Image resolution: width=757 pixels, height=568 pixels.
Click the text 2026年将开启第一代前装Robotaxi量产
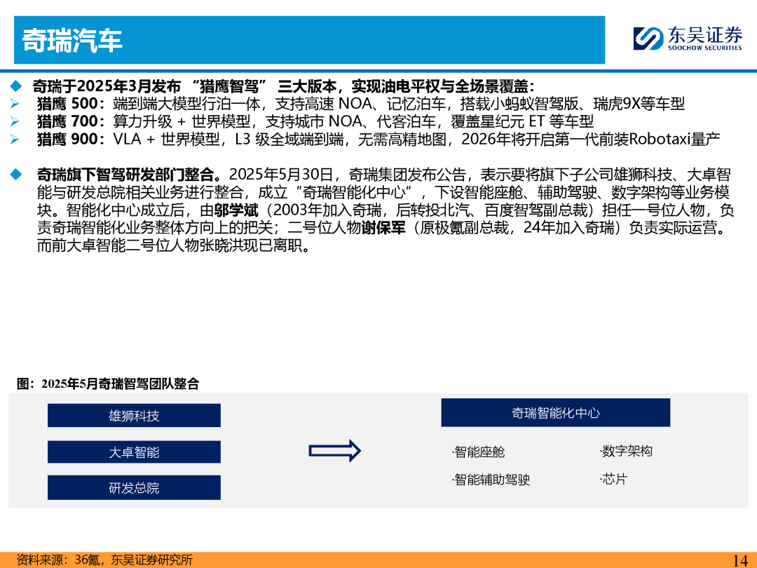click(590, 139)
